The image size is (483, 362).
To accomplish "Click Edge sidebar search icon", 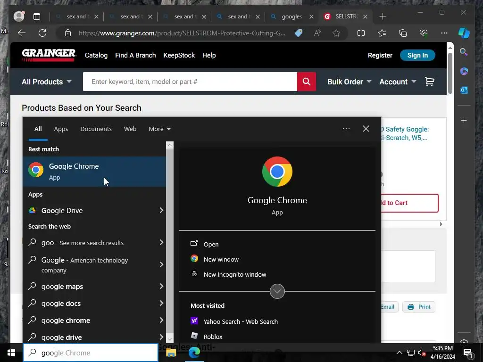I will 464,52.
